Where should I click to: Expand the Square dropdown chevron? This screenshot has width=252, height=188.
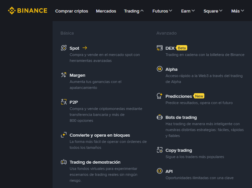click(x=221, y=11)
